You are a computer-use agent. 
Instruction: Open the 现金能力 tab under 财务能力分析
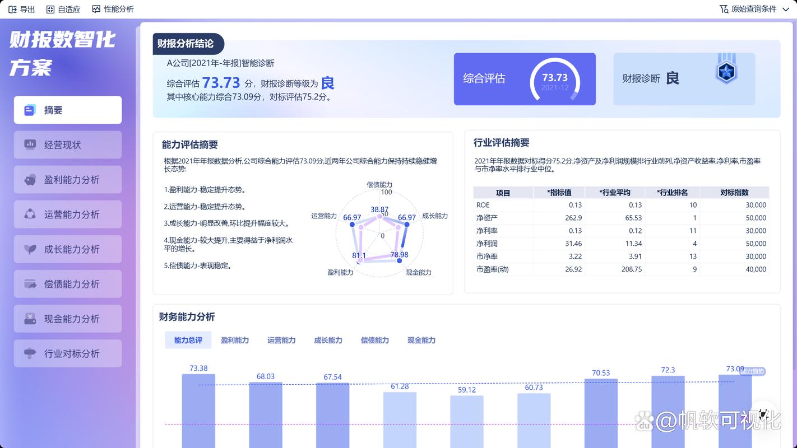421,340
